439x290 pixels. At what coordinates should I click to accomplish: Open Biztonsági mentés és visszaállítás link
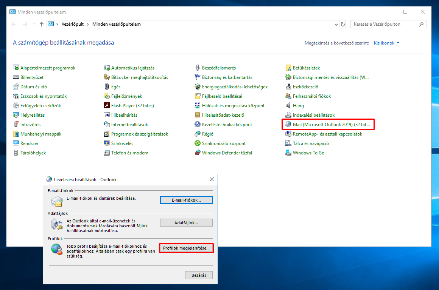coord(331,77)
